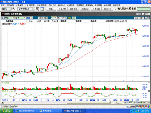
Task: Click the 期間 300 input field
Action: 74,18
